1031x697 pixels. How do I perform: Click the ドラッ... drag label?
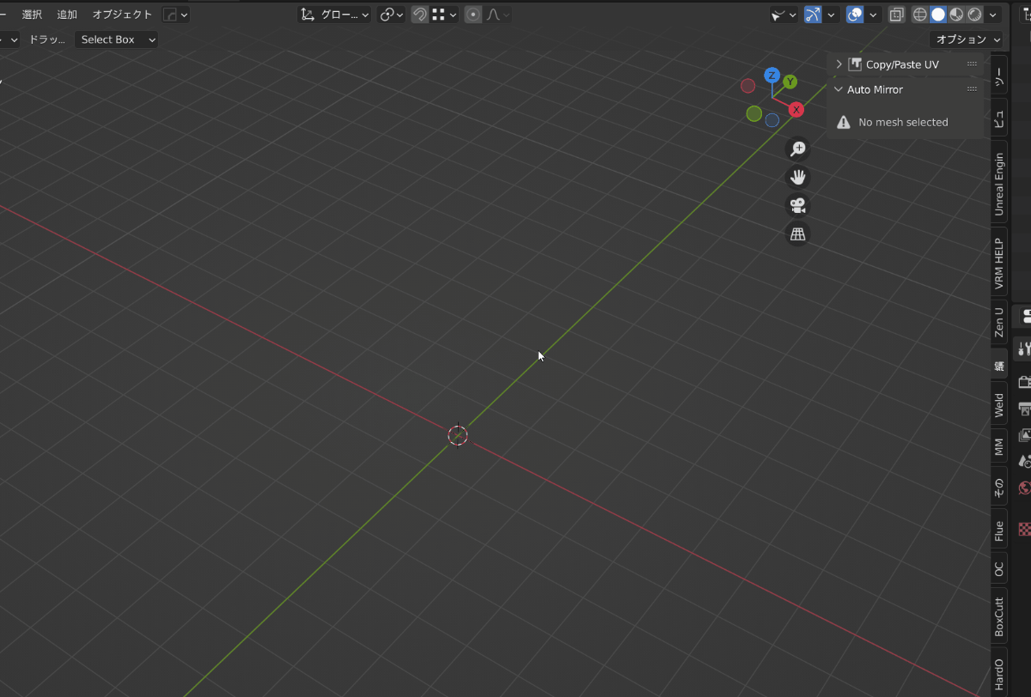tap(47, 39)
